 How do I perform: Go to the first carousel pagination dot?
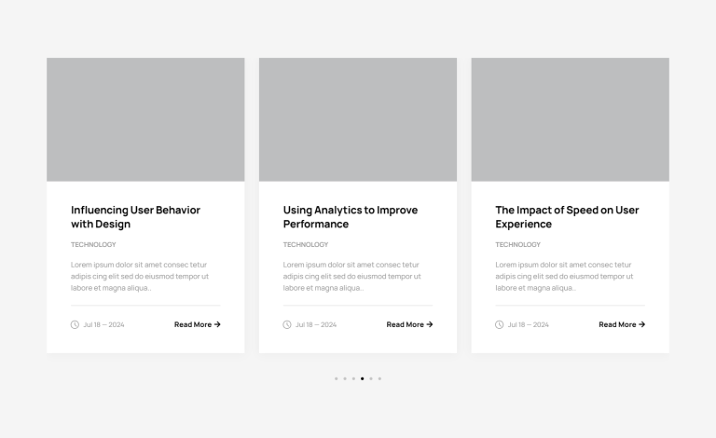pos(336,378)
